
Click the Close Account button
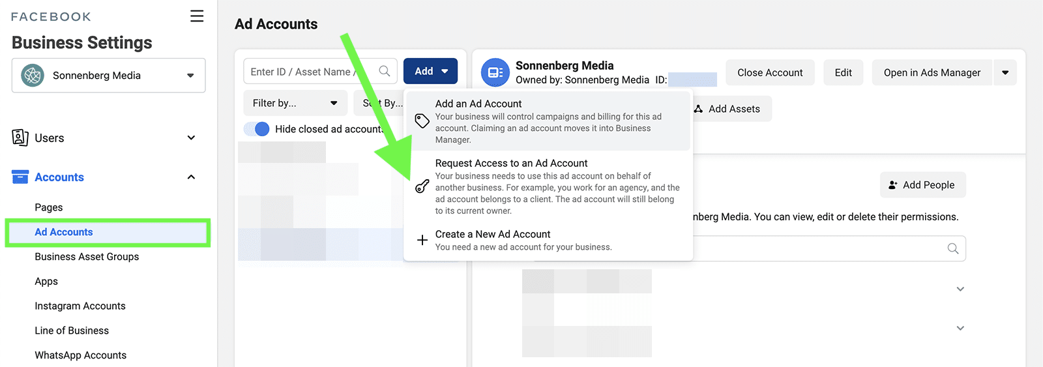[770, 72]
